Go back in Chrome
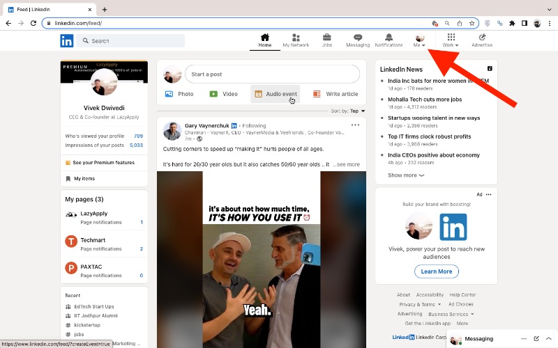This screenshot has width=558, height=348. [x=8, y=23]
